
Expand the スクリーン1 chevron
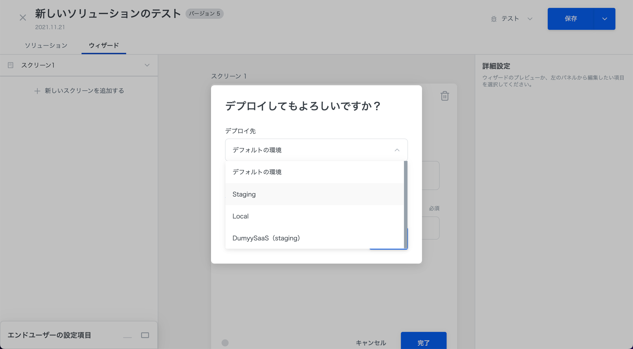(x=147, y=65)
